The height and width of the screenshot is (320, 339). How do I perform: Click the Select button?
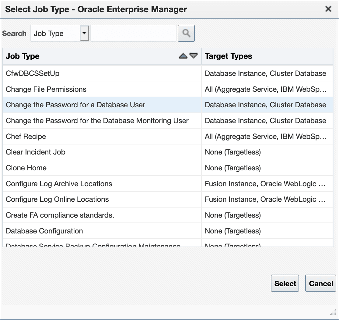click(285, 283)
